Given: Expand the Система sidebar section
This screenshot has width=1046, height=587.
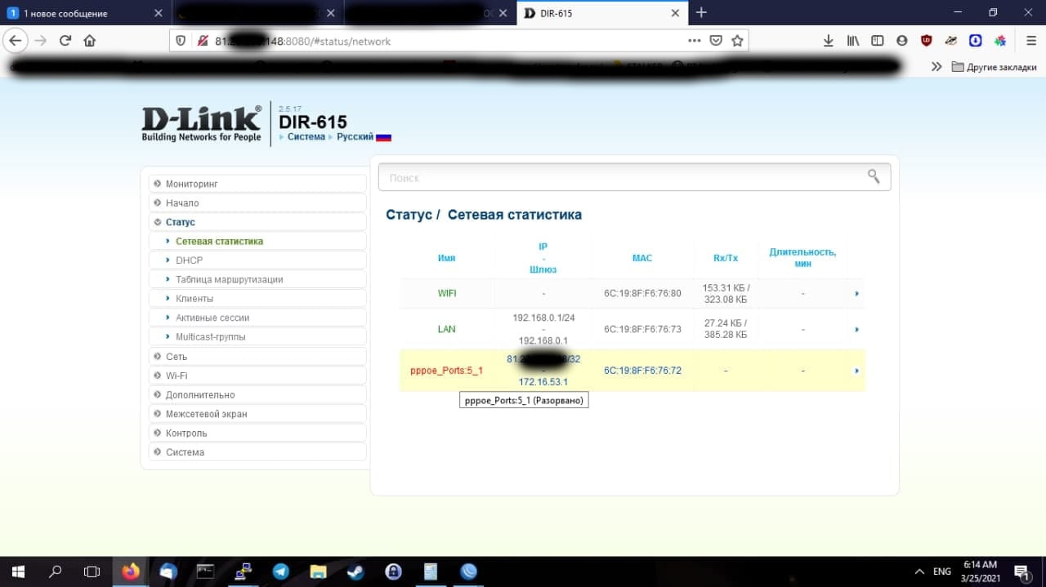Looking at the screenshot, I should tap(257, 452).
